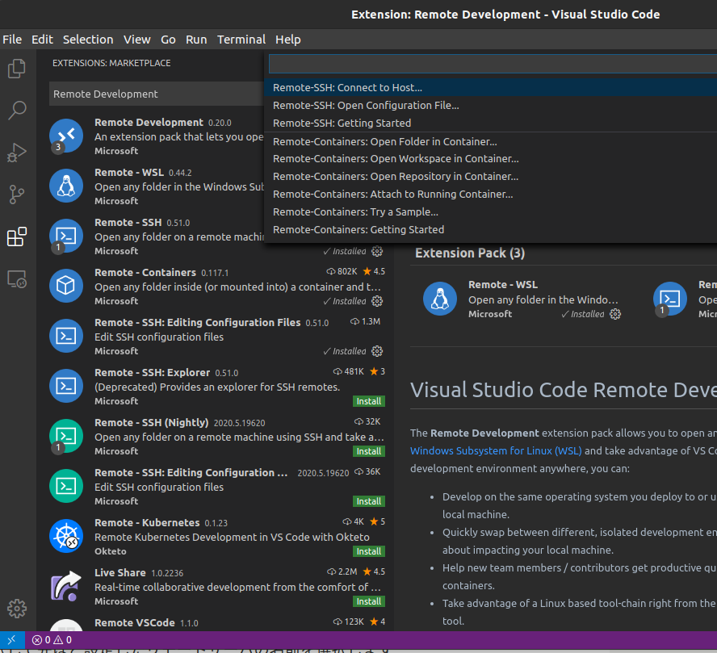The image size is (717, 653).
Task: Install Remote - SSH (Nightly) extension
Action: (368, 451)
